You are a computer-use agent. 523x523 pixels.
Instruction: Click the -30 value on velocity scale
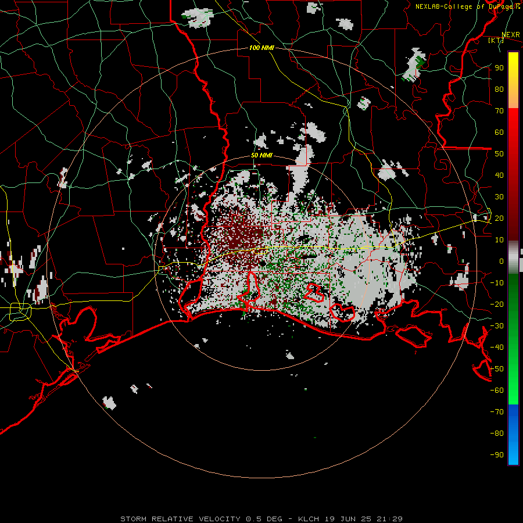(x=497, y=326)
